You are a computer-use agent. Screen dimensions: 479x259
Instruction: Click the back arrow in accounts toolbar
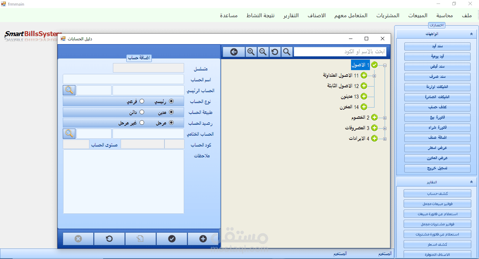[x=234, y=52]
